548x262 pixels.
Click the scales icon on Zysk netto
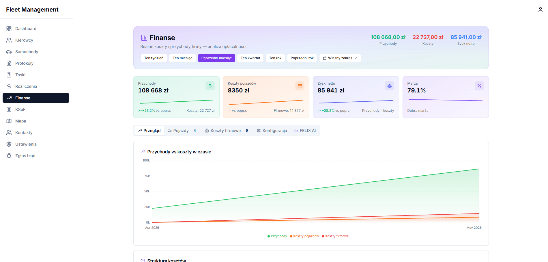pos(390,86)
